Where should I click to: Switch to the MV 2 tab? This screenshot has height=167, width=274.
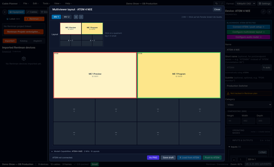pos(67,17)
